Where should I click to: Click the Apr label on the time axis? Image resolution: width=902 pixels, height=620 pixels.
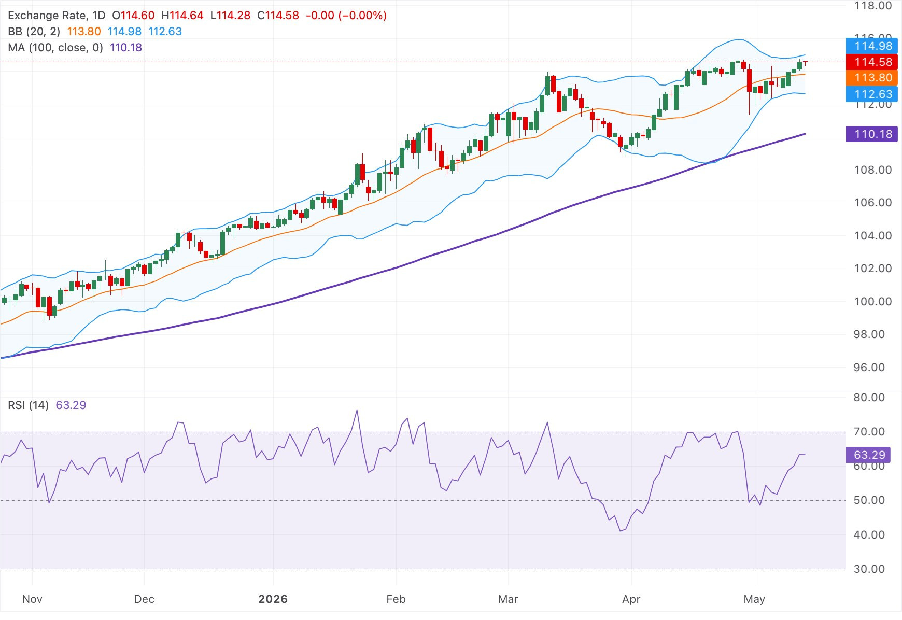tap(631, 599)
